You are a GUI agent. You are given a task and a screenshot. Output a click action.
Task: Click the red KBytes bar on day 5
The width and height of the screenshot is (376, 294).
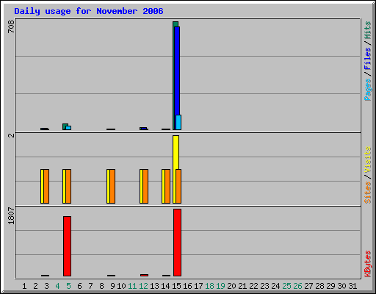tap(68, 246)
